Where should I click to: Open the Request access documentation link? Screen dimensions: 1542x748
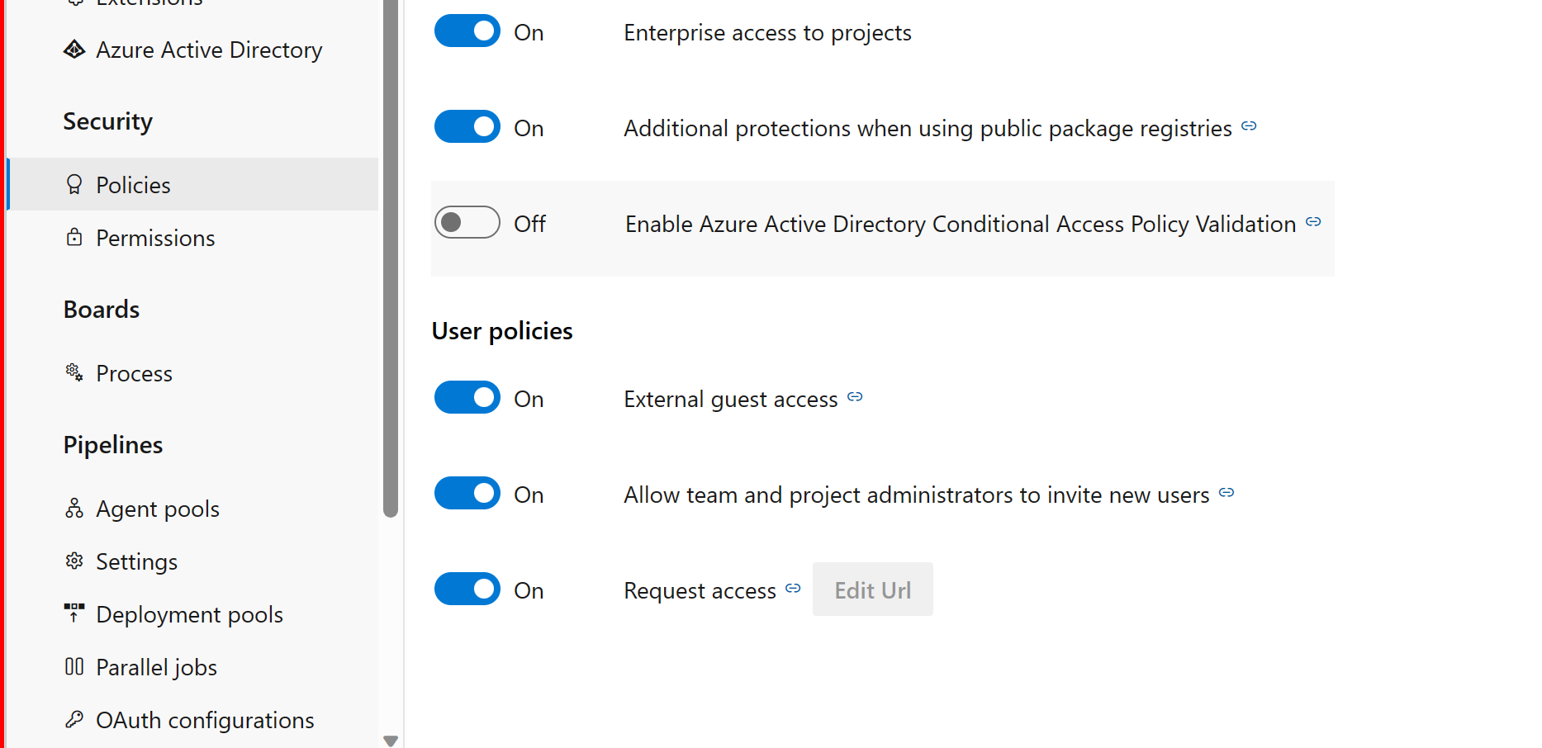[x=792, y=589]
